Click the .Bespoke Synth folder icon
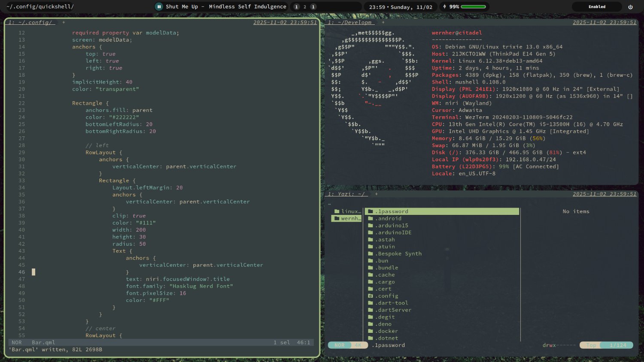Viewport: 644px width, 362px height. point(371,253)
